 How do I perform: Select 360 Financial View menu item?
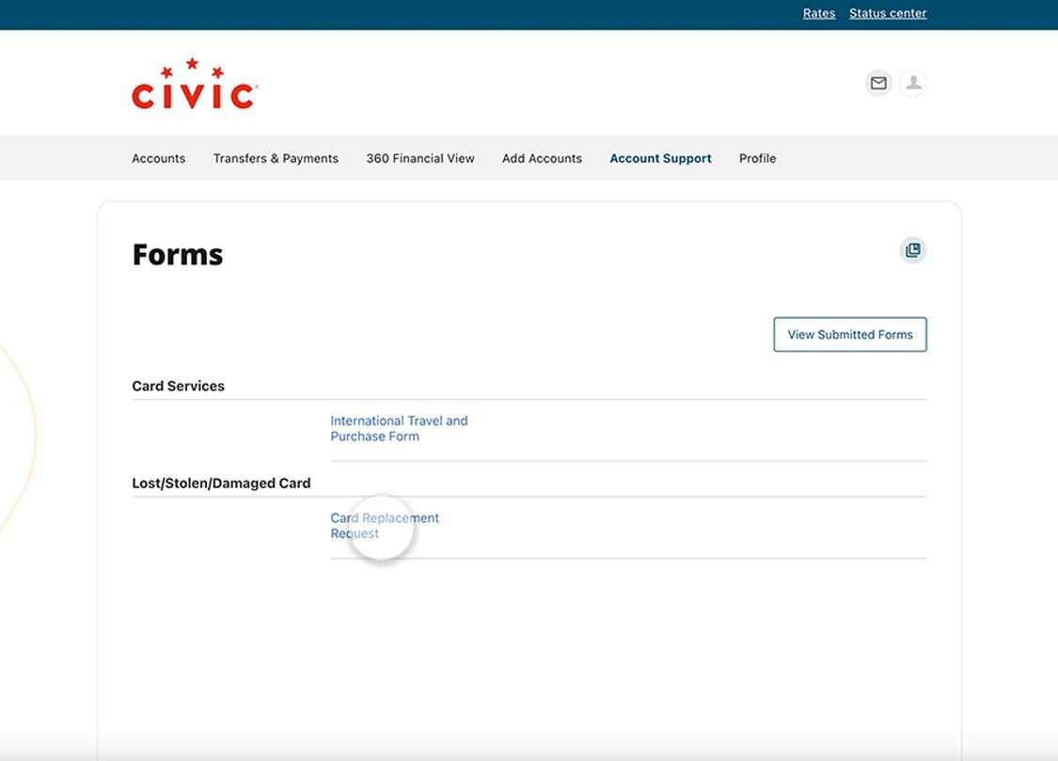(x=420, y=158)
